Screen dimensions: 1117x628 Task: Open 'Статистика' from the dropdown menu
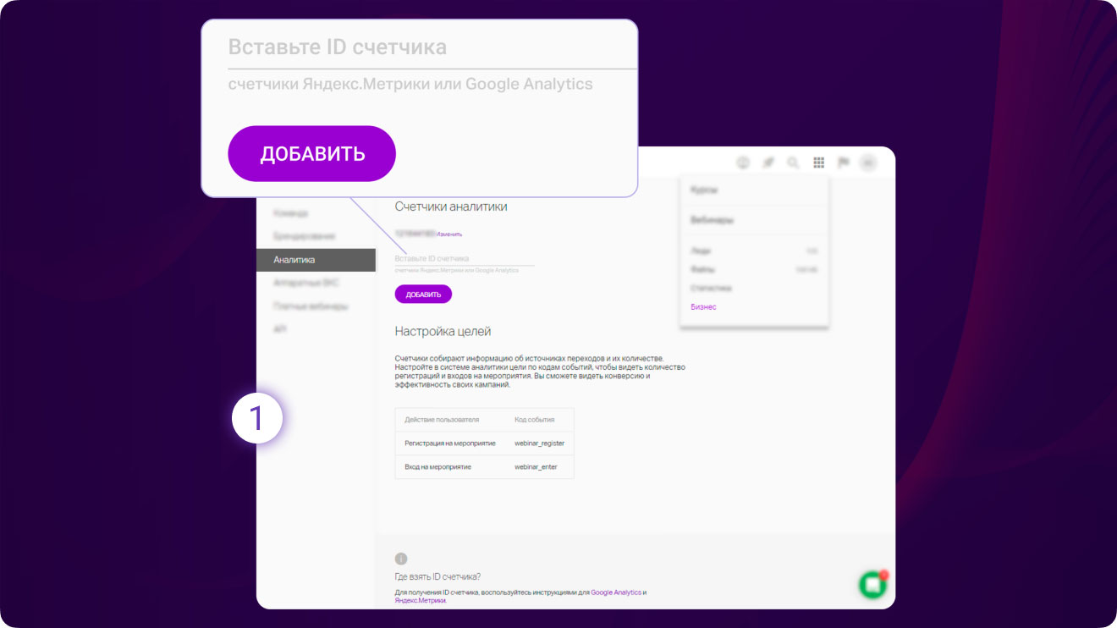pyautogui.click(x=711, y=288)
